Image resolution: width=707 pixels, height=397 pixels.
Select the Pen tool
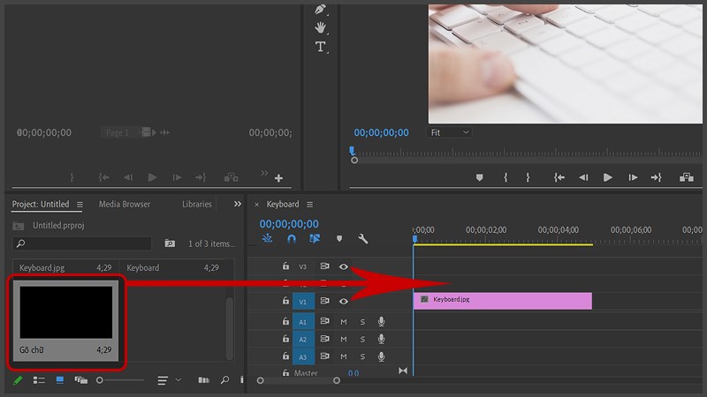pyautogui.click(x=320, y=9)
